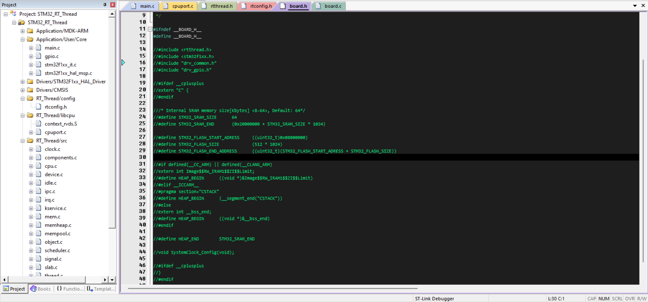Expand includes under main.c file
Screen dimensions: 648x302
tap(31, 48)
